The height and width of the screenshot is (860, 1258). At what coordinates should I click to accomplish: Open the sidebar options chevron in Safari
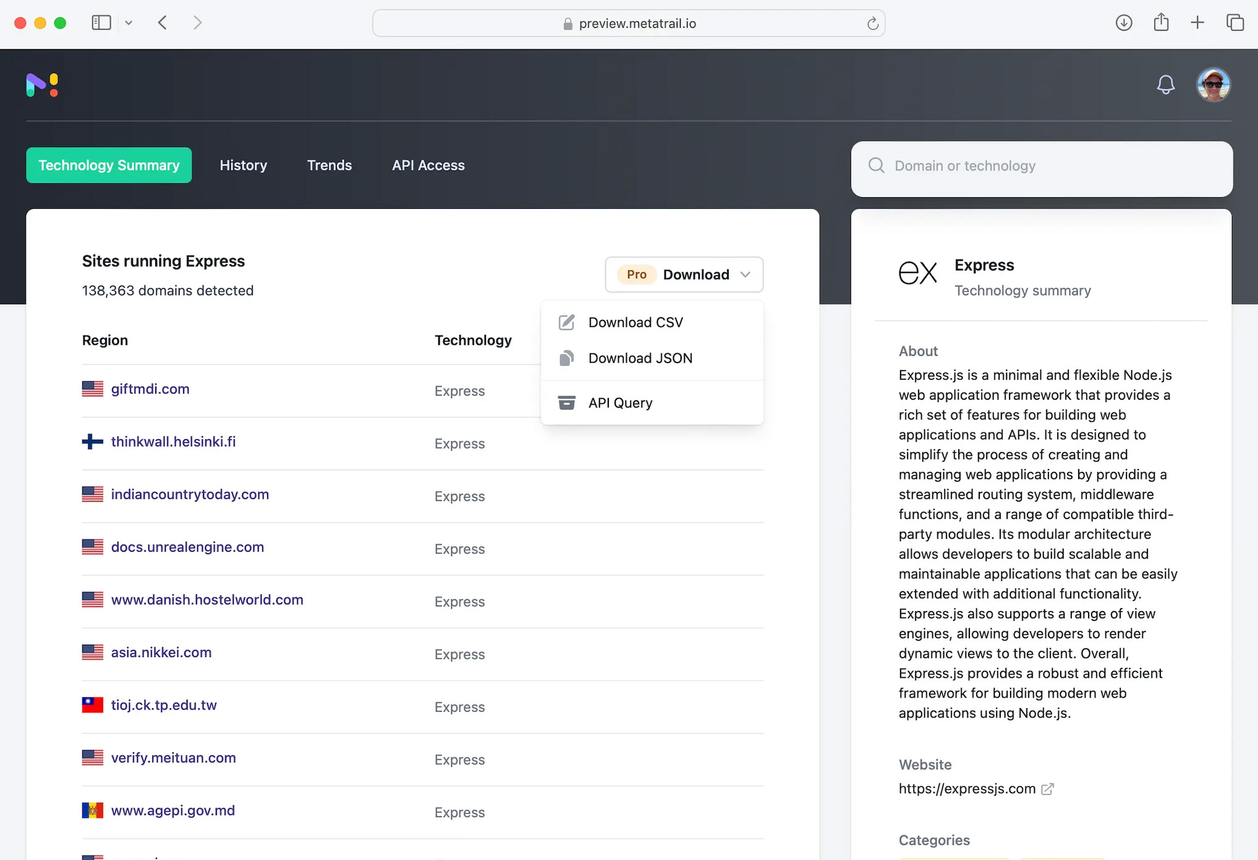point(129,22)
